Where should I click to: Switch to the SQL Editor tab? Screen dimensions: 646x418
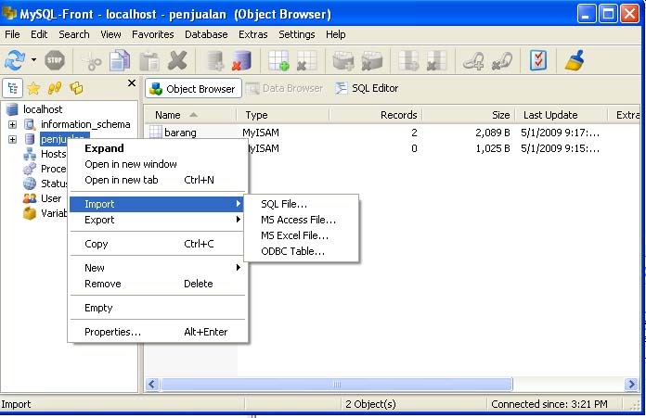click(x=367, y=88)
